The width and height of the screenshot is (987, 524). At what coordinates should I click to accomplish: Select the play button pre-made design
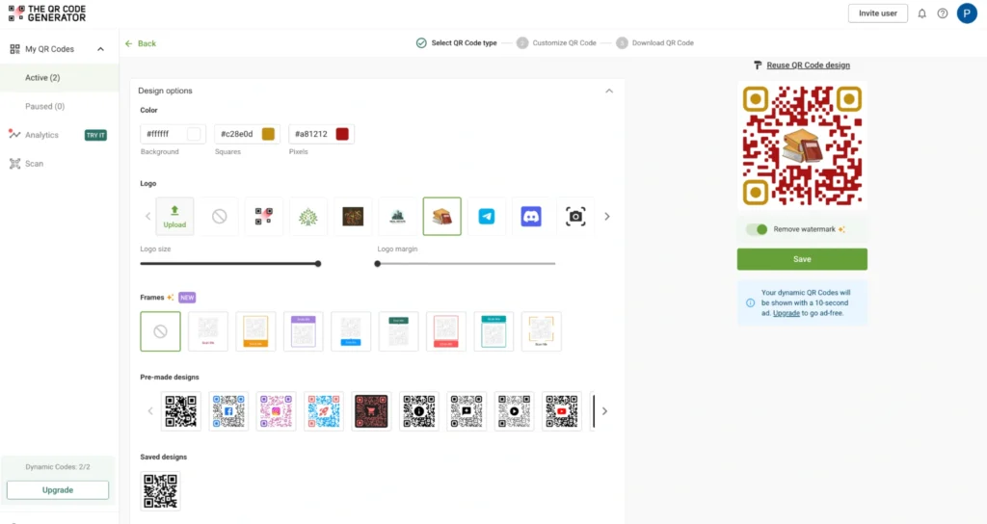click(x=515, y=411)
